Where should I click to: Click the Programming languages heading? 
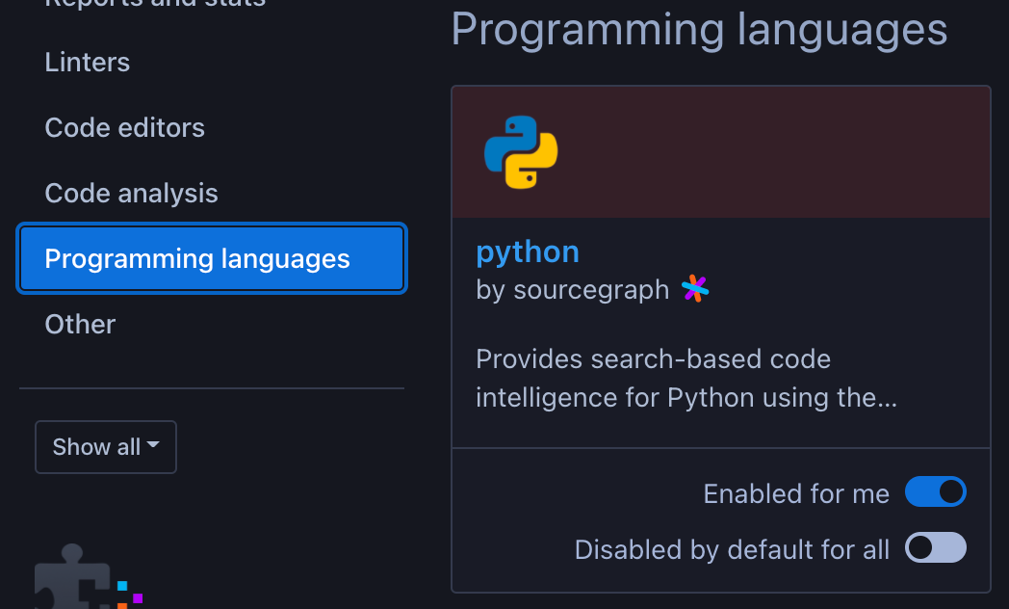[x=699, y=29]
